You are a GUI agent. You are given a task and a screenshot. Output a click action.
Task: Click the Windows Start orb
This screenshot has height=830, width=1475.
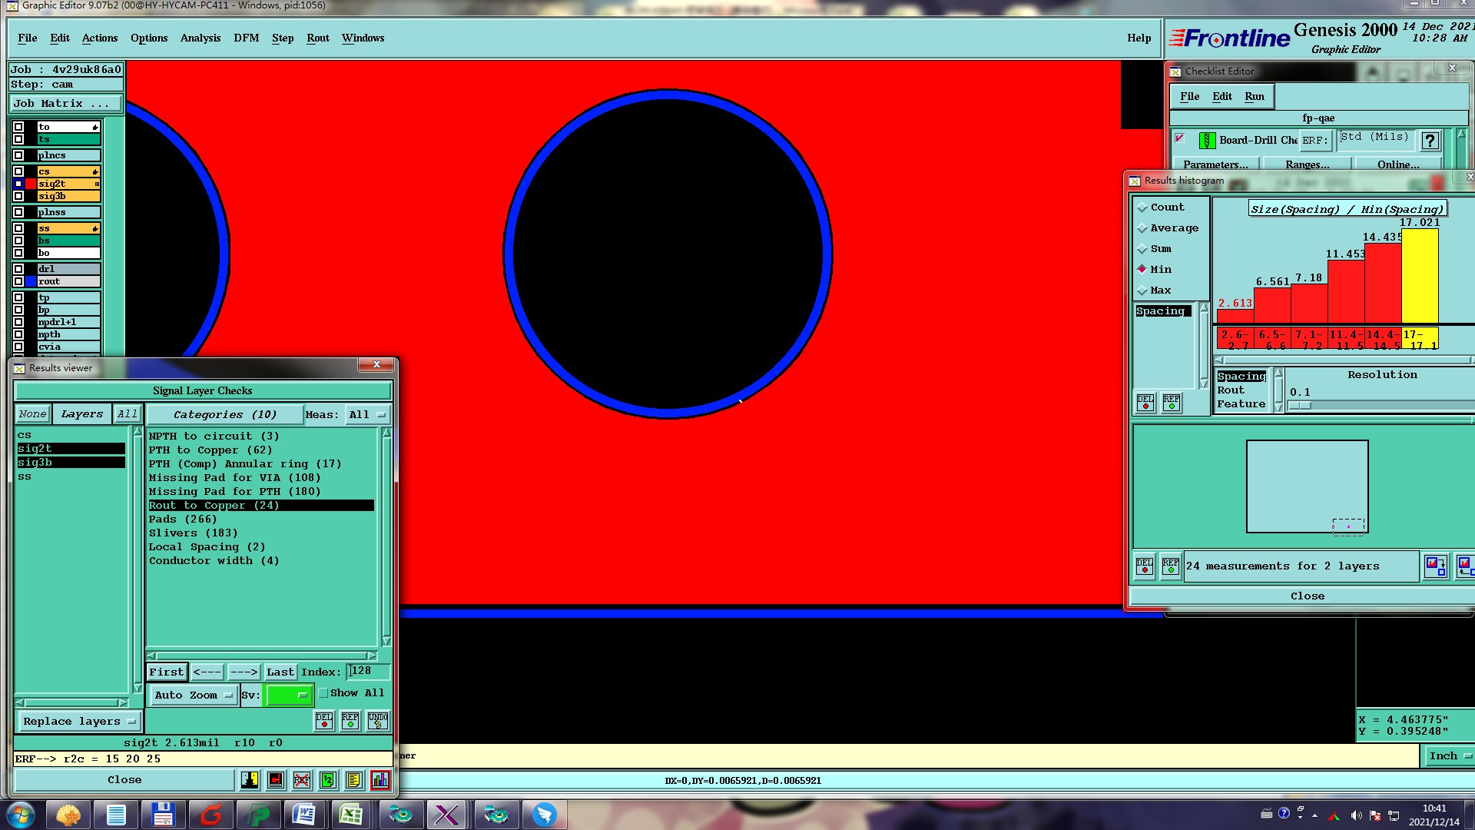pos(21,815)
